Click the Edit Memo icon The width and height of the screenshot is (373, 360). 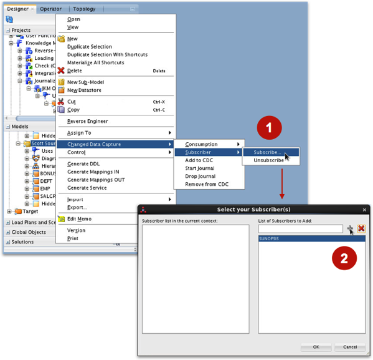pos(62,218)
